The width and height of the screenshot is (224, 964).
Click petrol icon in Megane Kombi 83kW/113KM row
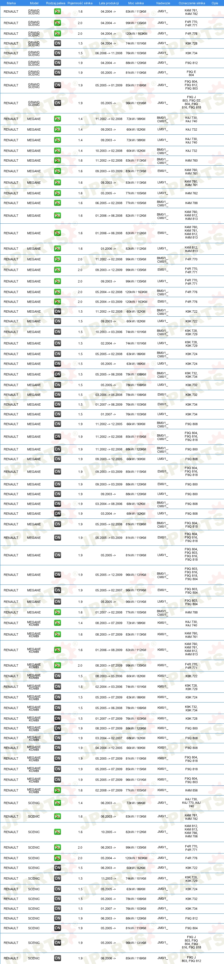click(57, 635)
